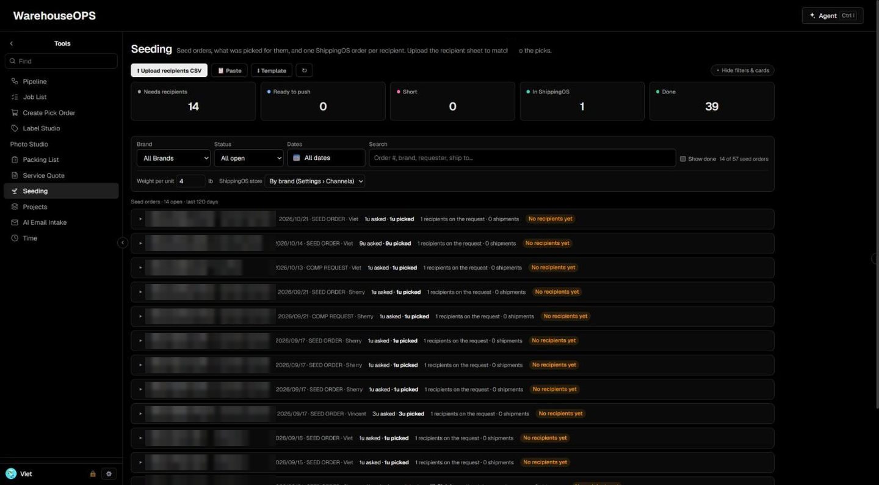
Task: Refresh the seeding list with the reload icon
Action: click(304, 70)
